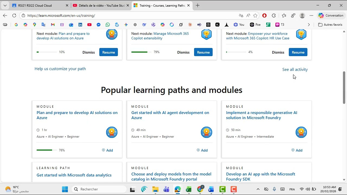Viewport: 347px width, 195px height.
Task: Open Microsoft Teams from the taskbar
Action: [166, 189]
